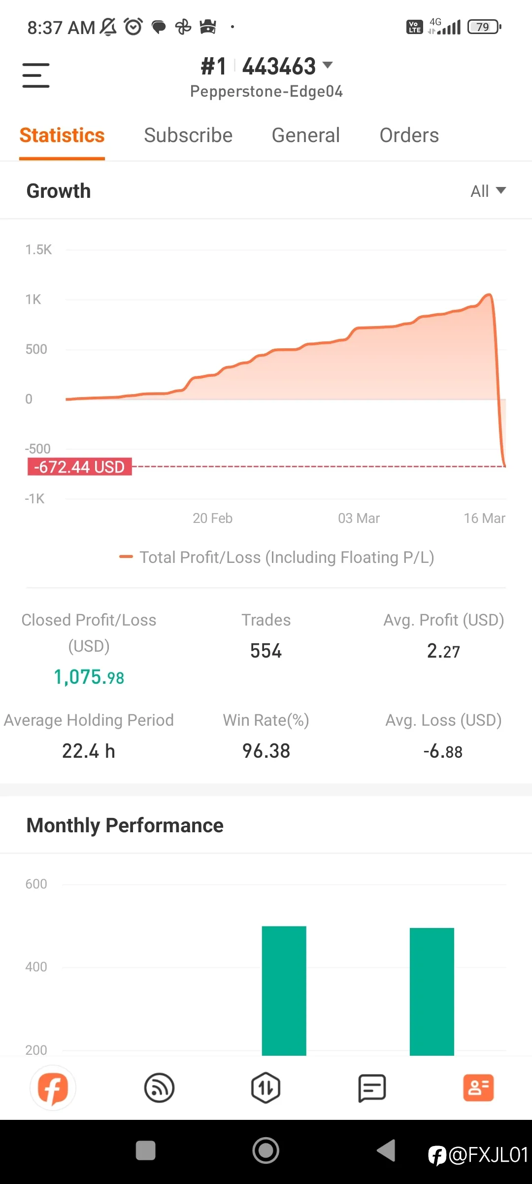
Task: Open the signals feed icon
Action: (x=159, y=1088)
